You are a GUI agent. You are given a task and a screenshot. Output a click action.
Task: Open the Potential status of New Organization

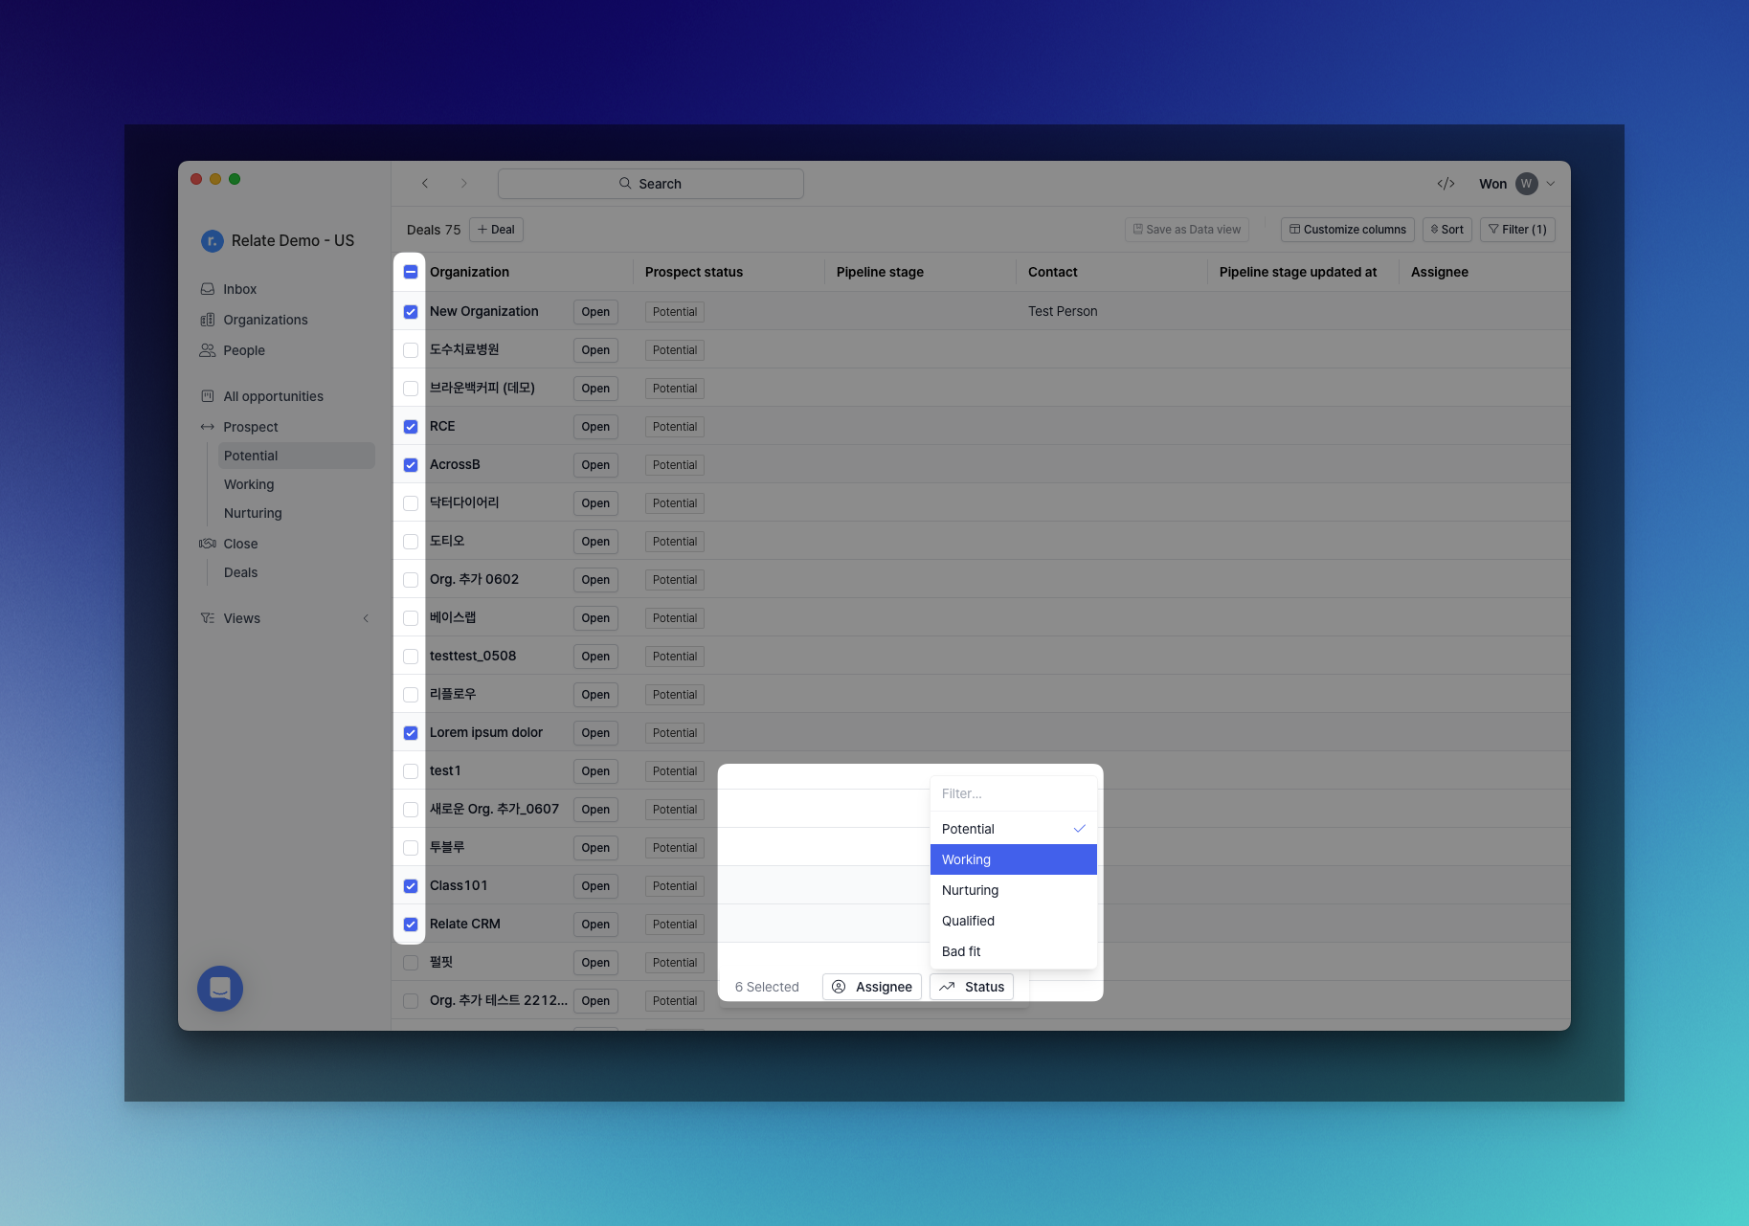pyautogui.click(x=675, y=312)
